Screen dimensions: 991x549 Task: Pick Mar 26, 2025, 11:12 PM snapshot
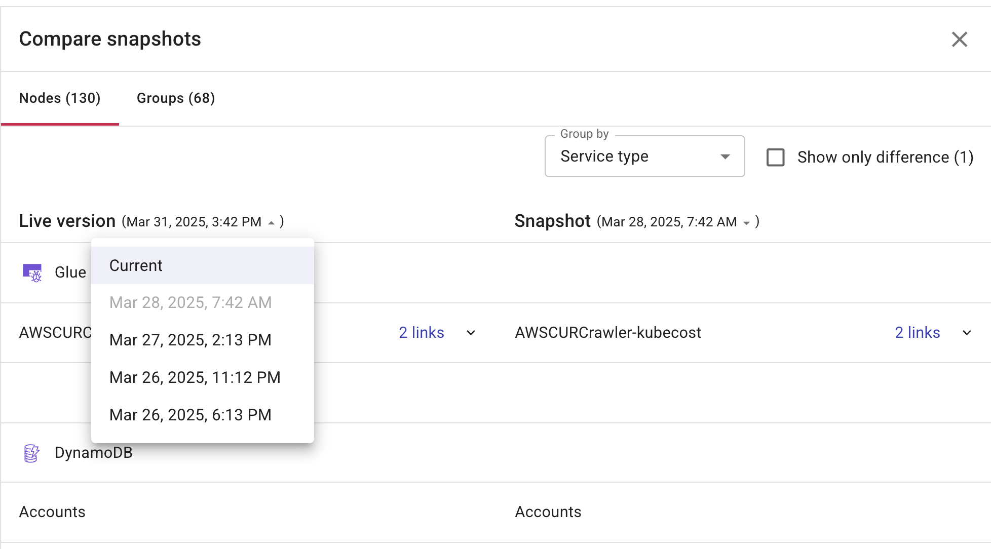point(195,377)
